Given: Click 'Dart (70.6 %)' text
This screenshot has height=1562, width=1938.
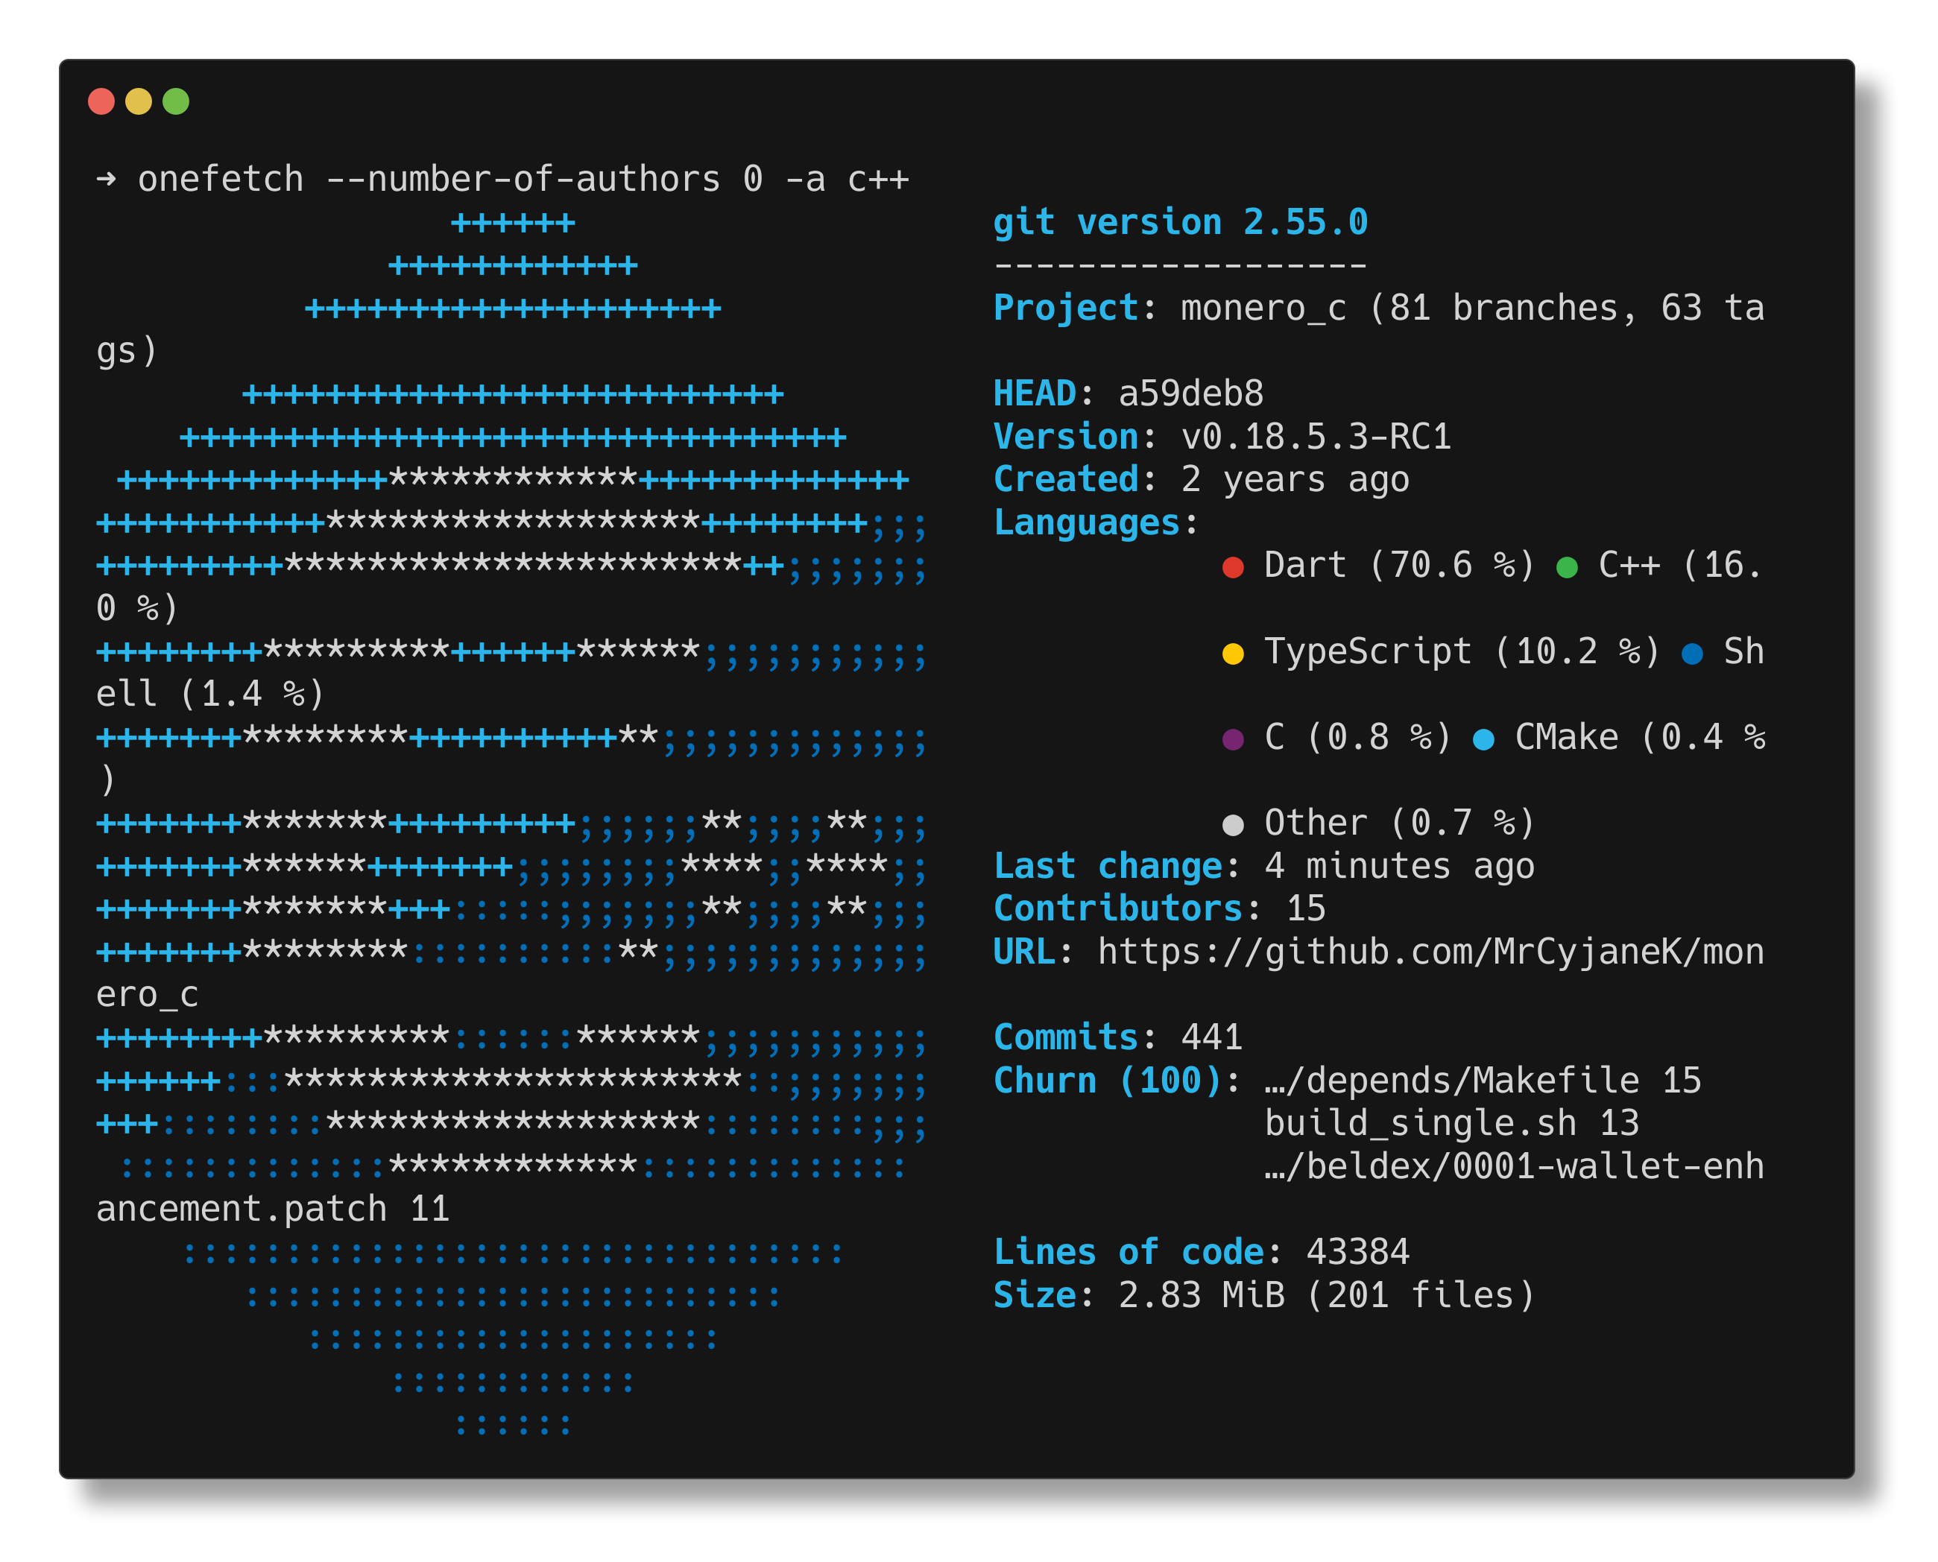Looking at the screenshot, I should [1399, 565].
